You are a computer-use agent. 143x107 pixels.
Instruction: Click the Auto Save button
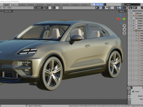click(x=98, y=4)
